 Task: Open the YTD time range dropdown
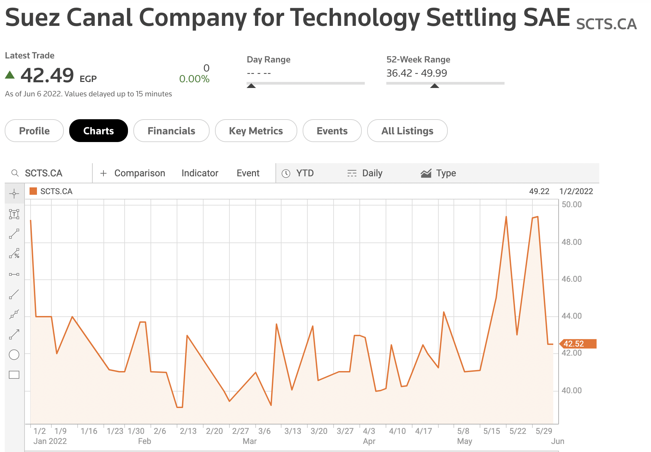coord(298,173)
